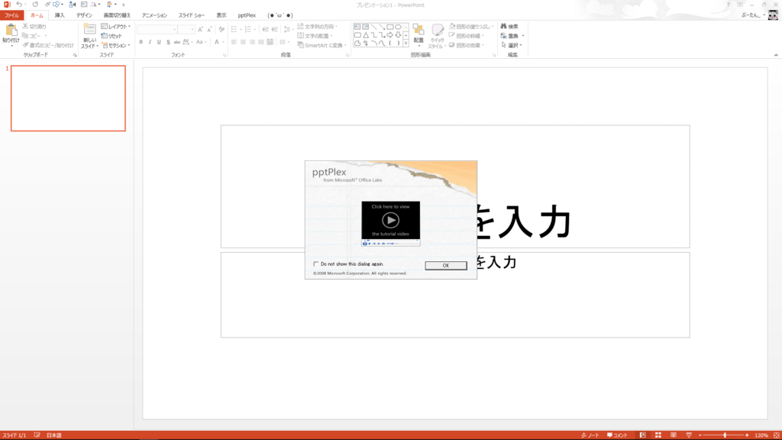The image size is (782, 440).
Task: Select the right arrow shape in gallery
Action: pos(390,35)
